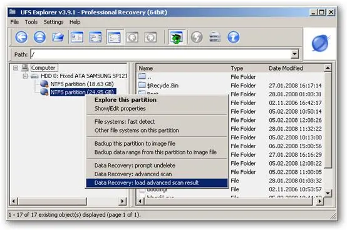The height and width of the screenshot is (230, 347).
Task: Click the tree pane scroll left arrow
Action: pos(14,201)
